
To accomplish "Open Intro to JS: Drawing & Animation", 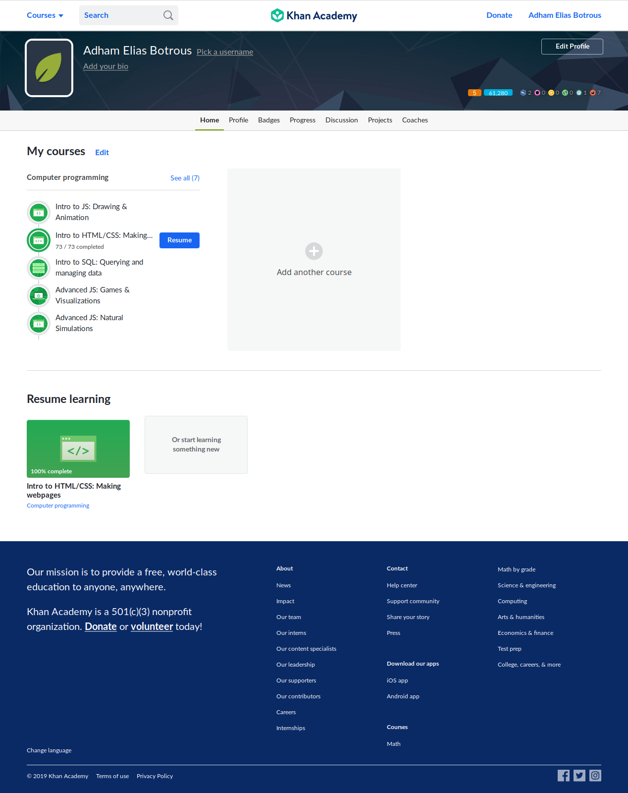I will (91, 212).
